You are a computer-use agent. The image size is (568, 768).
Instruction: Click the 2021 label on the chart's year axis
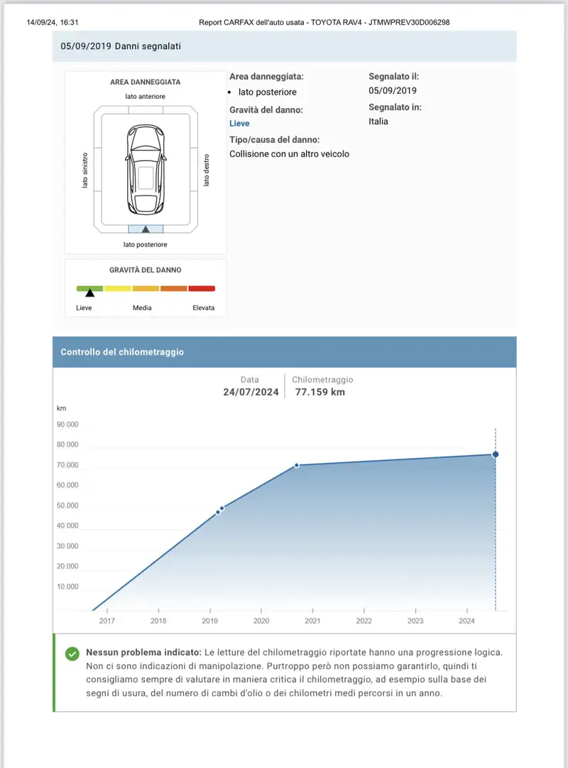click(x=312, y=621)
